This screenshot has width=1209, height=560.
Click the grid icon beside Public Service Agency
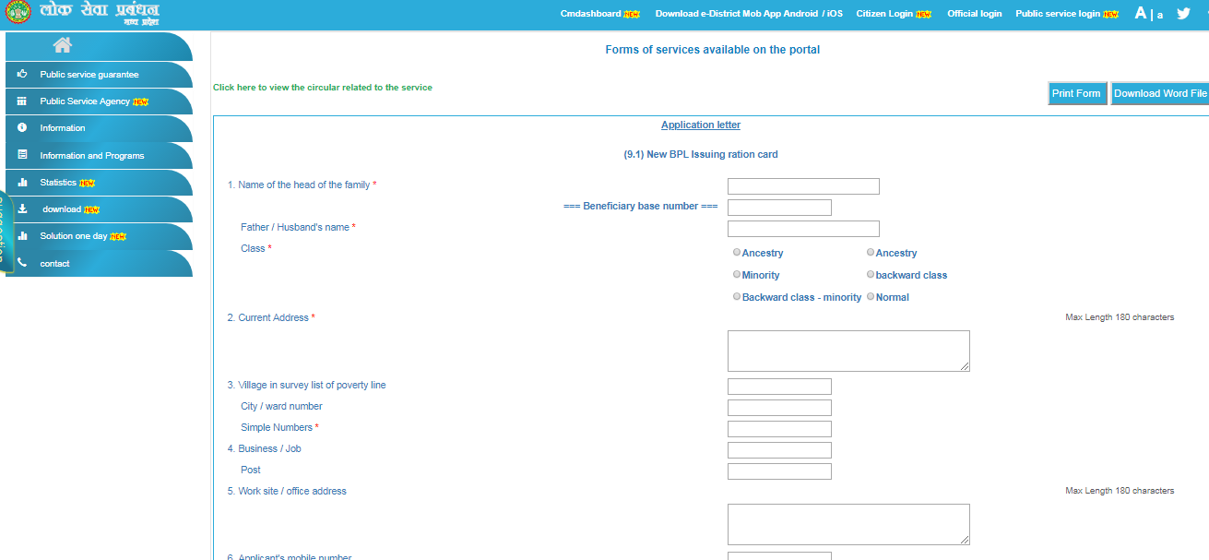[x=20, y=101]
